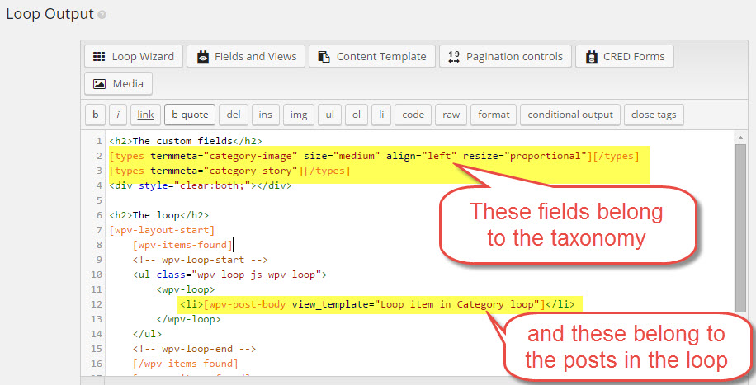Viewport: 756px width, 385px height.
Task: Insert conditional output shortcode
Action: pyautogui.click(x=570, y=115)
